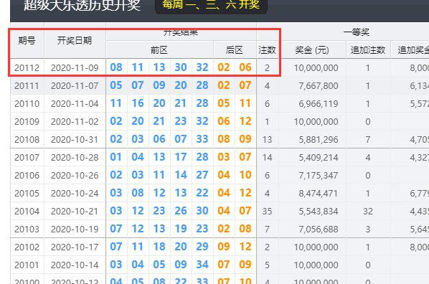Screen dimensions: 429x284
Task: Click back number 06 in row 20112
Action: pos(245,67)
